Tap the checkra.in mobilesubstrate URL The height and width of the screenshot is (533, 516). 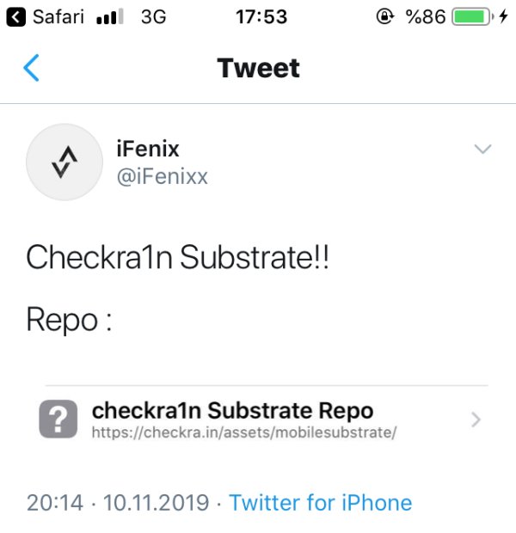click(244, 432)
